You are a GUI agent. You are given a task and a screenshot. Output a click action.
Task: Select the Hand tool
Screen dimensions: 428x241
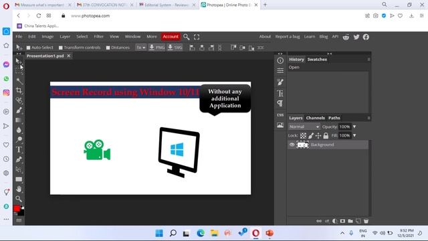pos(19,189)
